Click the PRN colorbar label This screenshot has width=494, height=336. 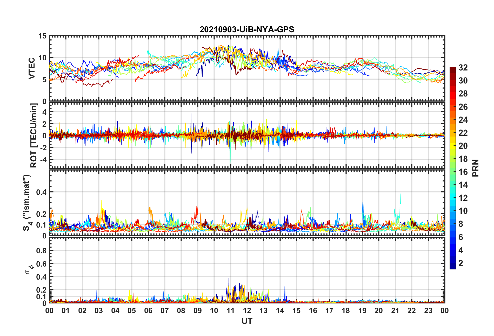point(475,168)
